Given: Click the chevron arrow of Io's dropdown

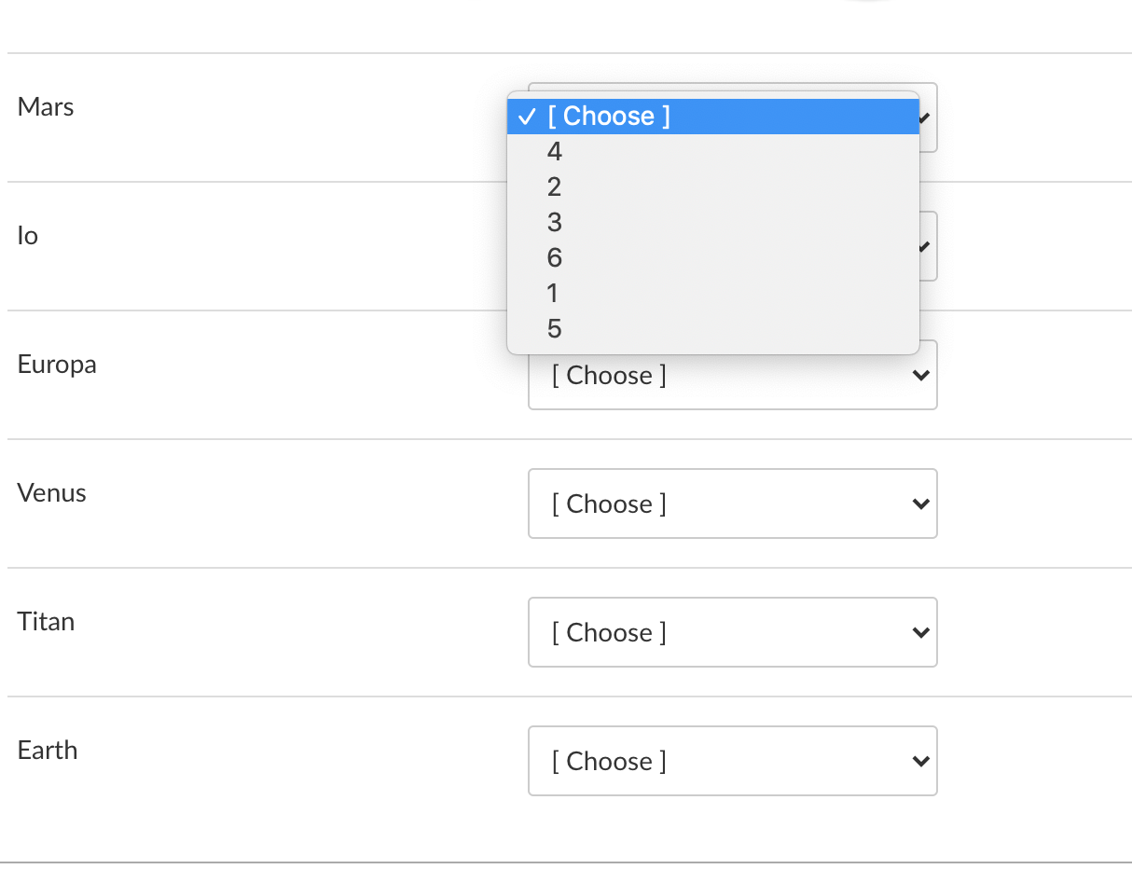Looking at the screenshot, I should tap(925, 247).
